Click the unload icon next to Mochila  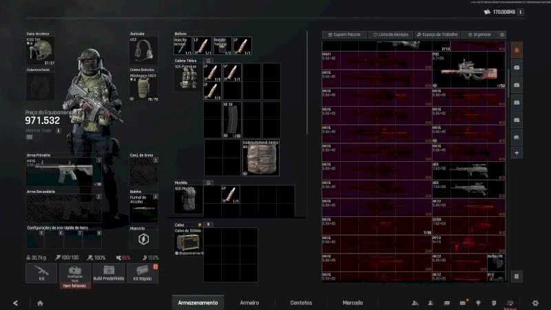click(208, 183)
